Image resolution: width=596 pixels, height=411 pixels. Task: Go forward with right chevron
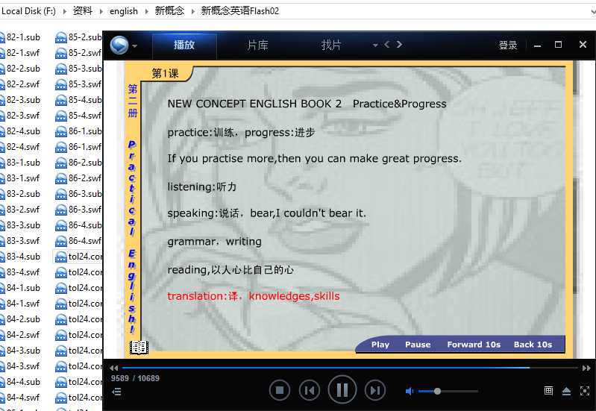point(399,45)
